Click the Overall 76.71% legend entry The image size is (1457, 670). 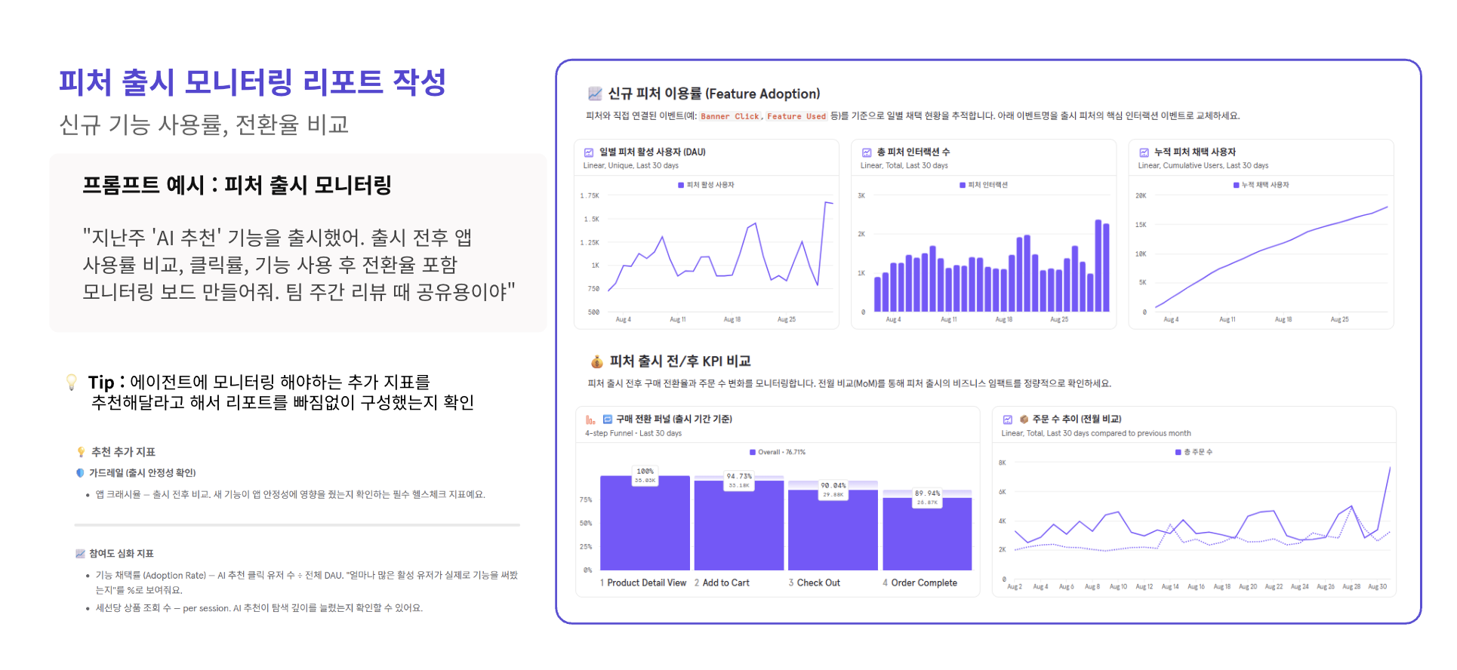click(x=778, y=452)
